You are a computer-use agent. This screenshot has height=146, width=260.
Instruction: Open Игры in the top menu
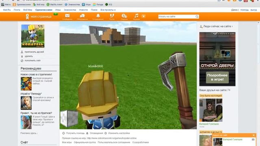pyautogui.click(x=58, y=10)
